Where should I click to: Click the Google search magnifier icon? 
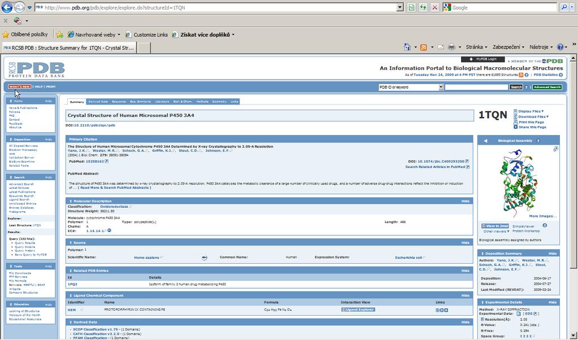pyautogui.click(x=564, y=7)
